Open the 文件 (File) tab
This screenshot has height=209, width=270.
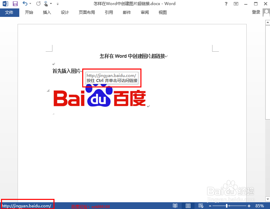tap(9, 12)
